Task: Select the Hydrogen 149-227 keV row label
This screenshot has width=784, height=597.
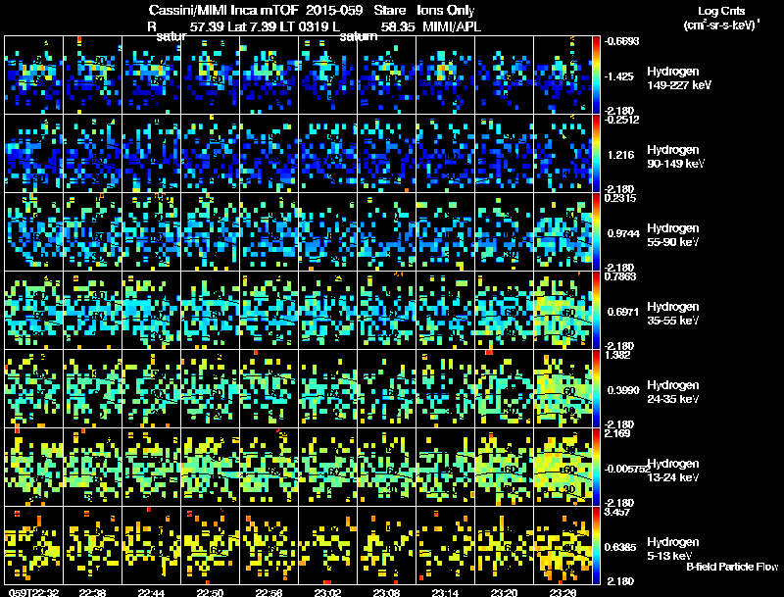Action: click(x=678, y=78)
